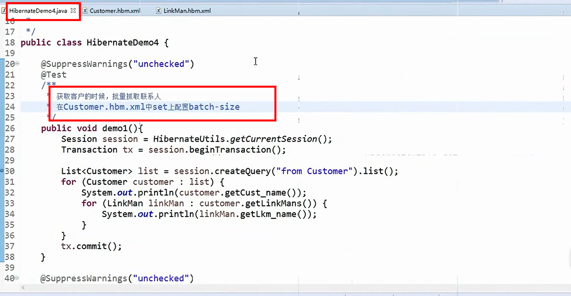Screen dimensions: 571x296
Task: Collapse the code fold at line 20
Action: [x=17, y=63]
